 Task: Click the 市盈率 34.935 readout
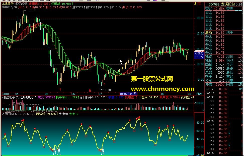coord(148,97)
